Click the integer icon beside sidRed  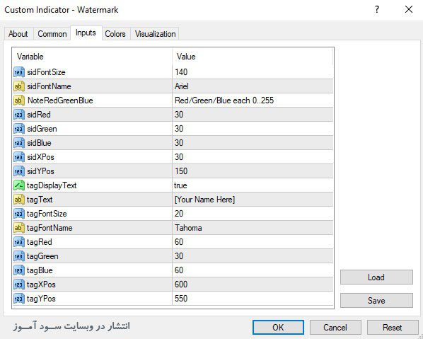click(19, 115)
